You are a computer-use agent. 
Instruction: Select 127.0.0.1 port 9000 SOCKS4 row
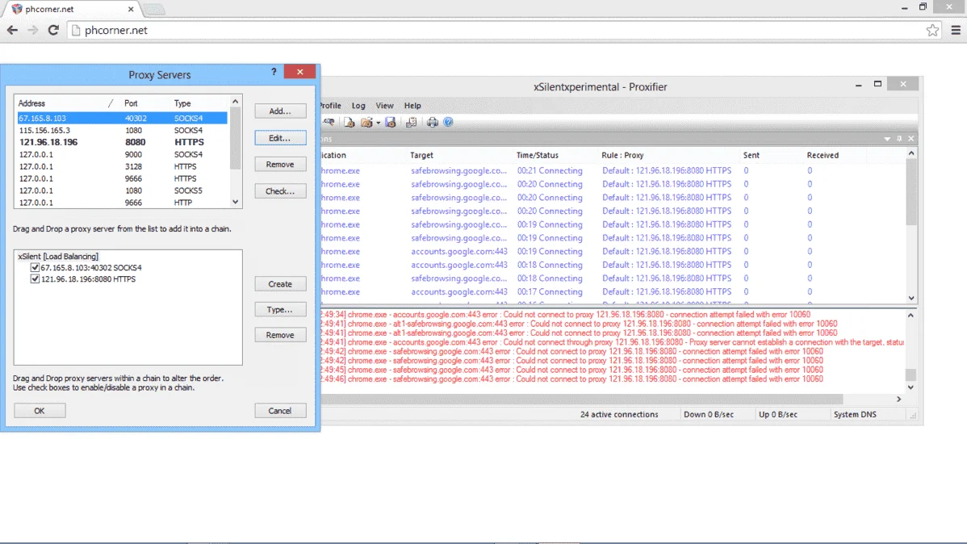[x=122, y=154]
